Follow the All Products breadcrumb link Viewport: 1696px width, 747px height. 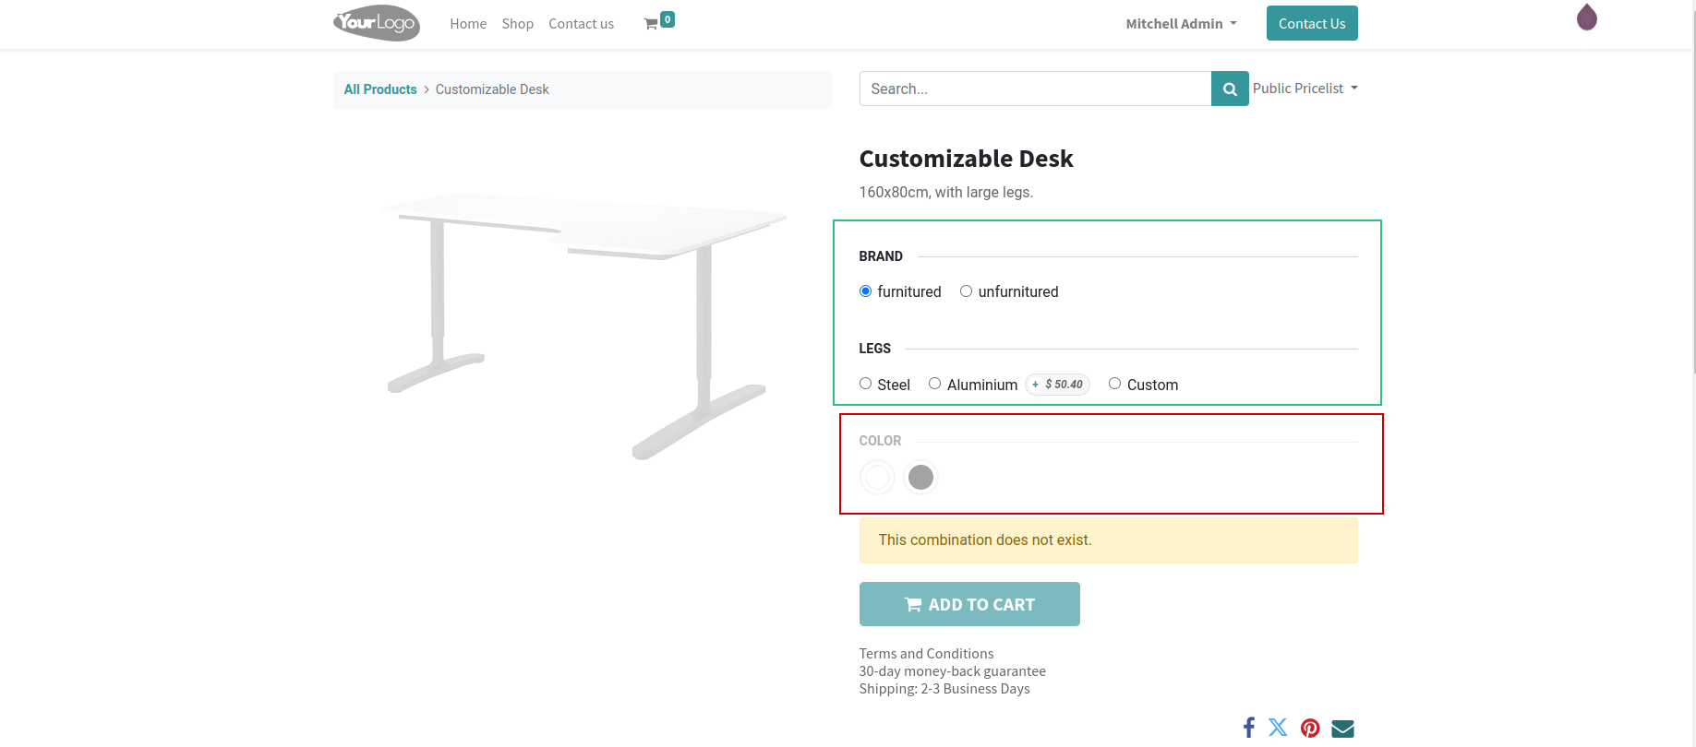tap(380, 89)
